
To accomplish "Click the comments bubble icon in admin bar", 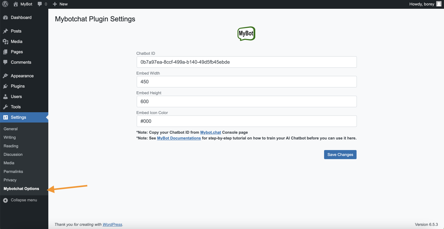I will (40, 4).
